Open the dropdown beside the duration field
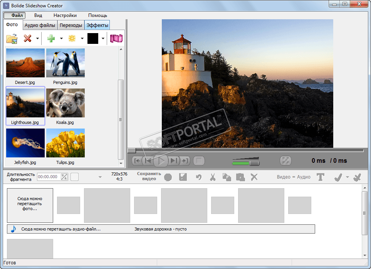371x269 pixels. pyautogui.click(x=100, y=177)
